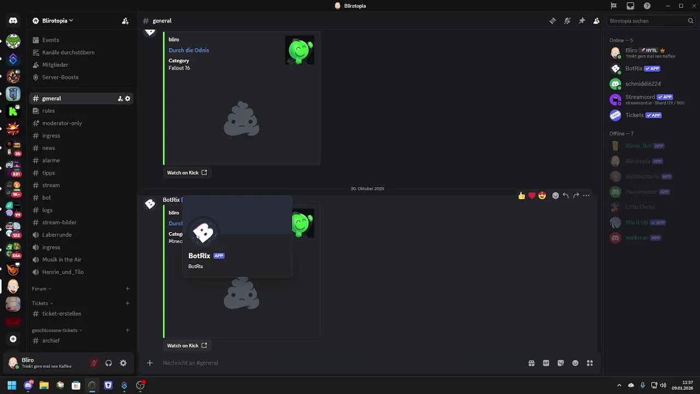Open the apps launcher icon in message bar
This screenshot has height=394, width=700.
click(590, 363)
